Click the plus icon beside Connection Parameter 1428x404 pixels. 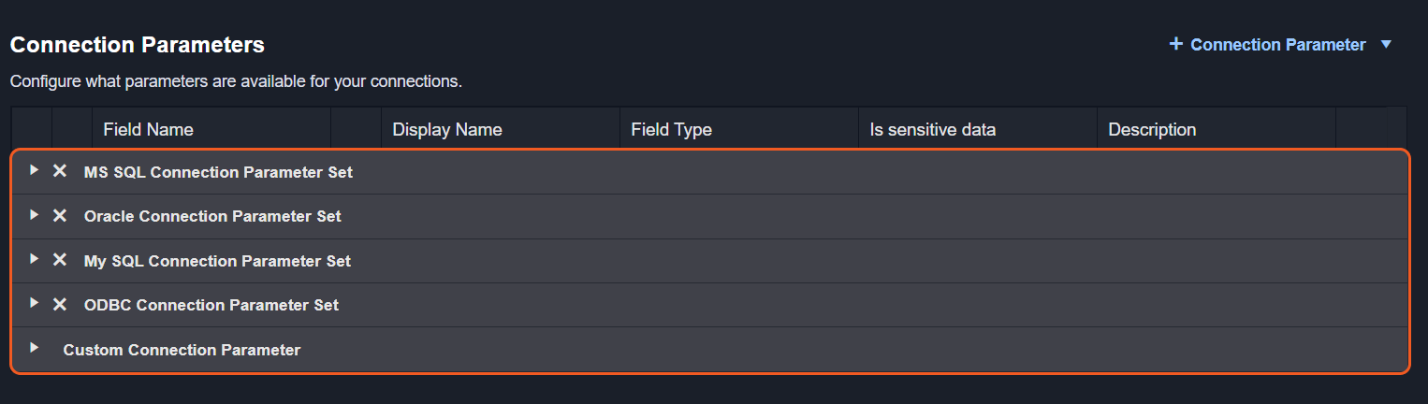[1176, 44]
